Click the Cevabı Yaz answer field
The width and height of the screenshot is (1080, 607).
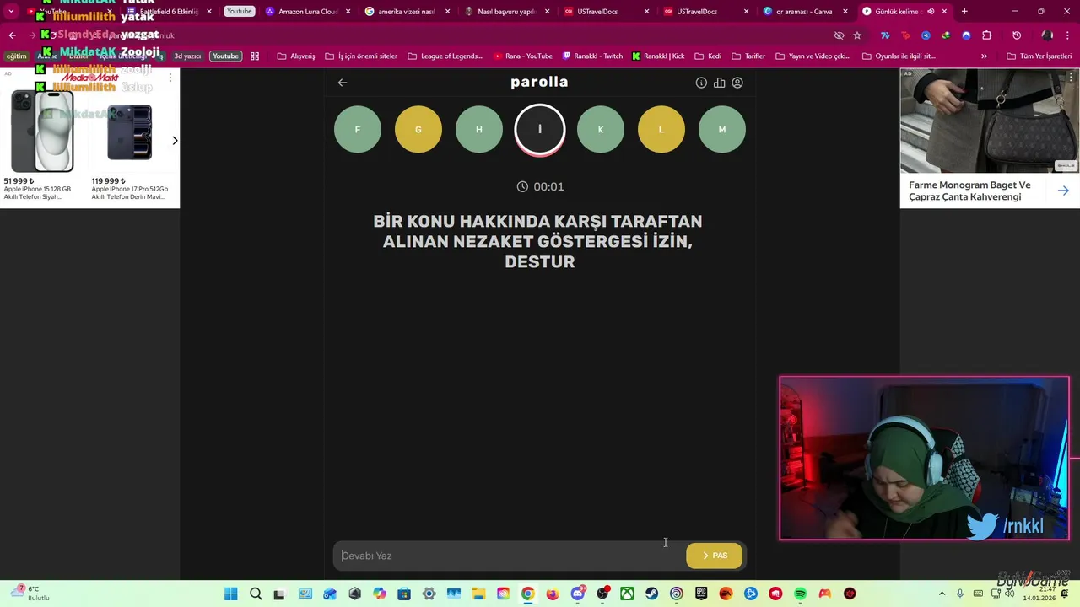509,556
